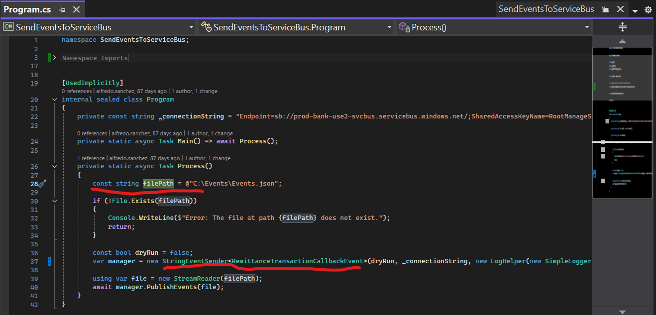Viewport: 656px width, 315px height.
Task: Click the C# project icon in navigation bar
Action: (8, 27)
